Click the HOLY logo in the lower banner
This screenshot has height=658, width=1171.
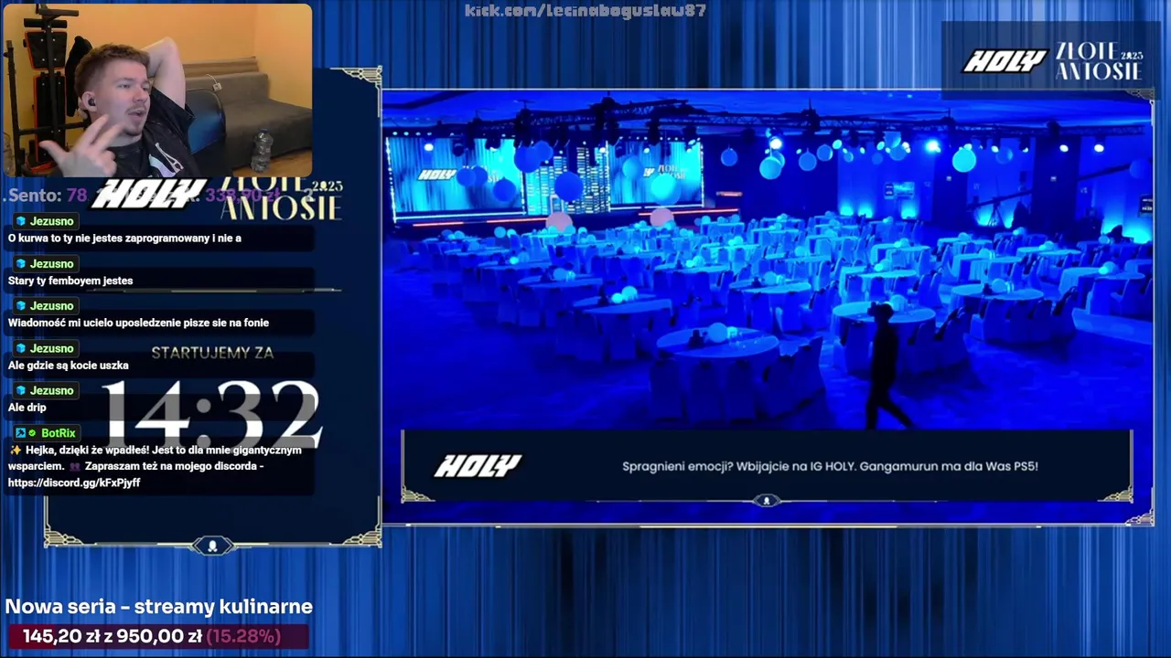[478, 465]
